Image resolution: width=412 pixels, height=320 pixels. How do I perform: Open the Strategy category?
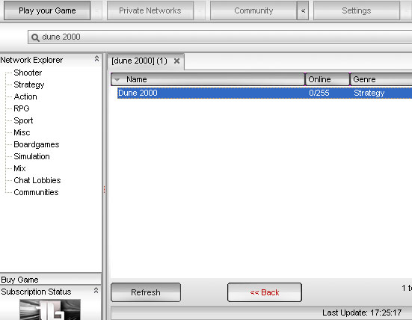pyautogui.click(x=29, y=84)
